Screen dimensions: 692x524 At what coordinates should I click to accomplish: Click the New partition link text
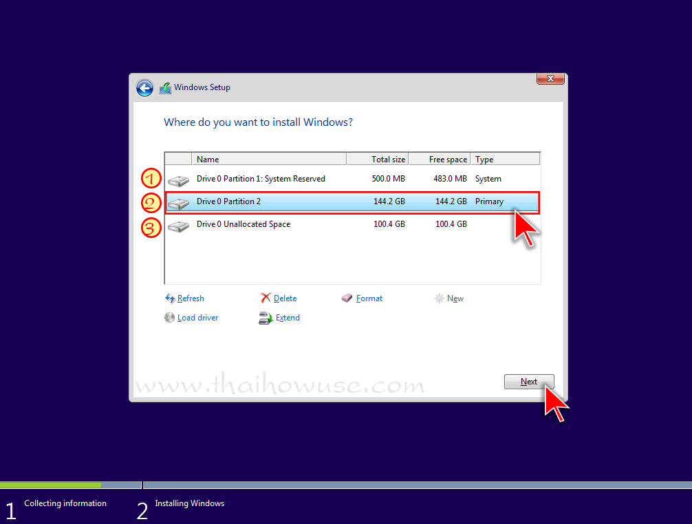point(455,298)
